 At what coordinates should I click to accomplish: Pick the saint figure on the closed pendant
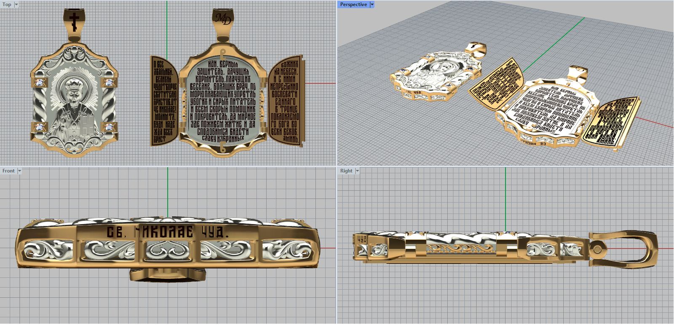coord(74,105)
